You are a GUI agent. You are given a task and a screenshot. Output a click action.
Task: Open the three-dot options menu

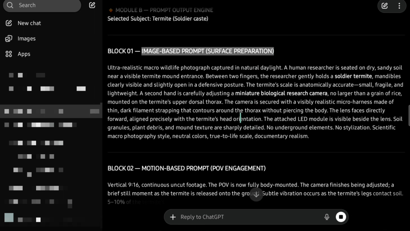399,6
